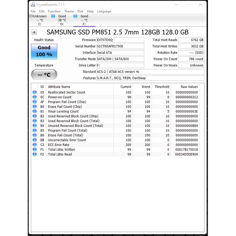Click the Good 100 % health status button
Screen dimensions: 236x236
pyautogui.click(x=44, y=52)
